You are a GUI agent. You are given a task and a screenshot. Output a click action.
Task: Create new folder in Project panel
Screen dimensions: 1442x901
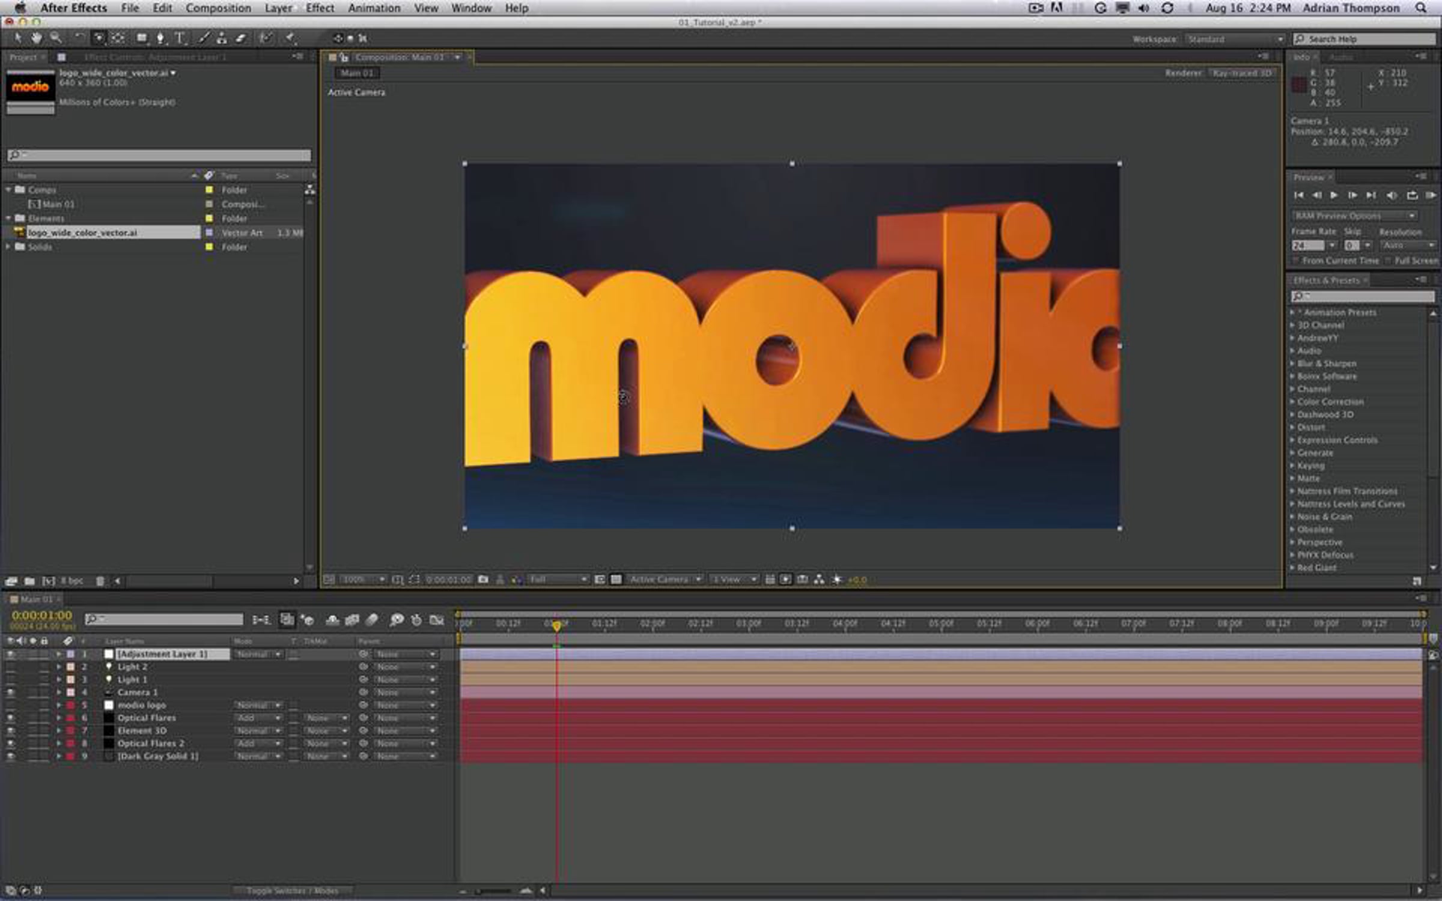point(29,581)
